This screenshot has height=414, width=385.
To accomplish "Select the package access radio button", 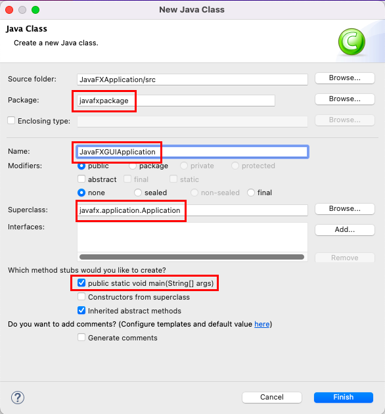I will point(133,166).
